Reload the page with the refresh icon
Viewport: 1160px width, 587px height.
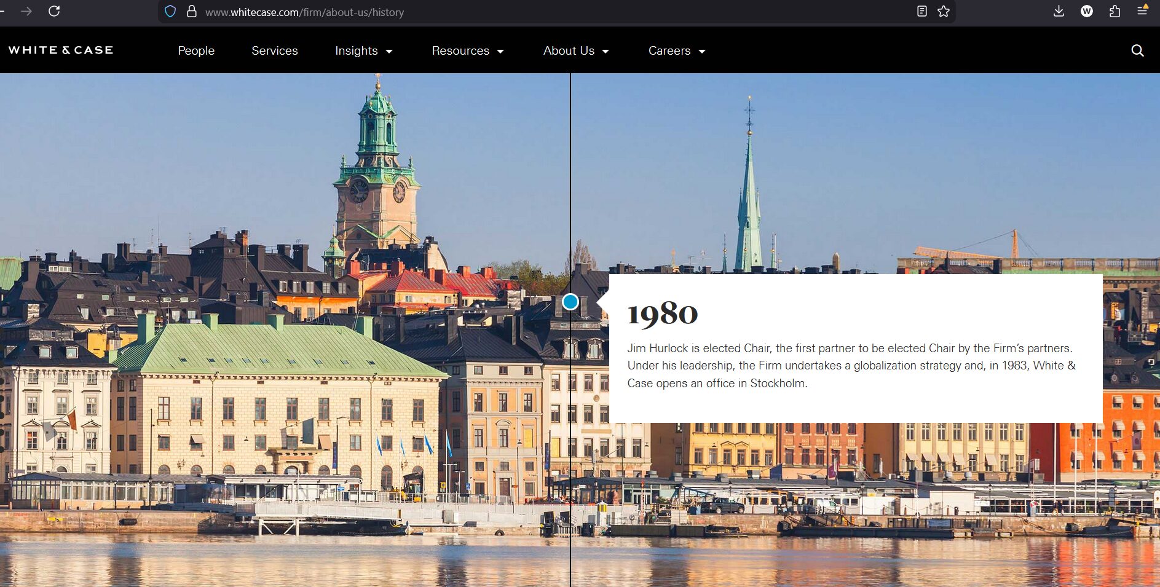(x=54, y=11)
